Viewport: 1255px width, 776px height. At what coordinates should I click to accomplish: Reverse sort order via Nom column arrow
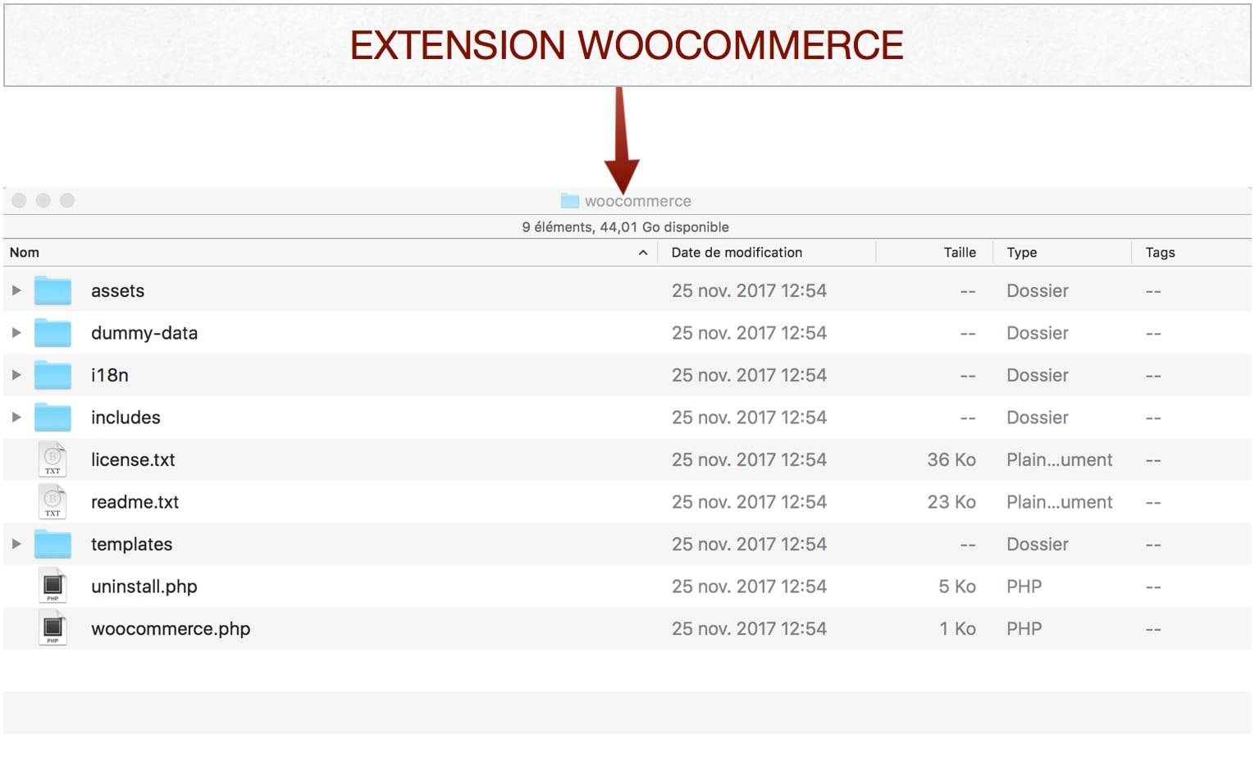pyautogui.click(x=643, y=253)
